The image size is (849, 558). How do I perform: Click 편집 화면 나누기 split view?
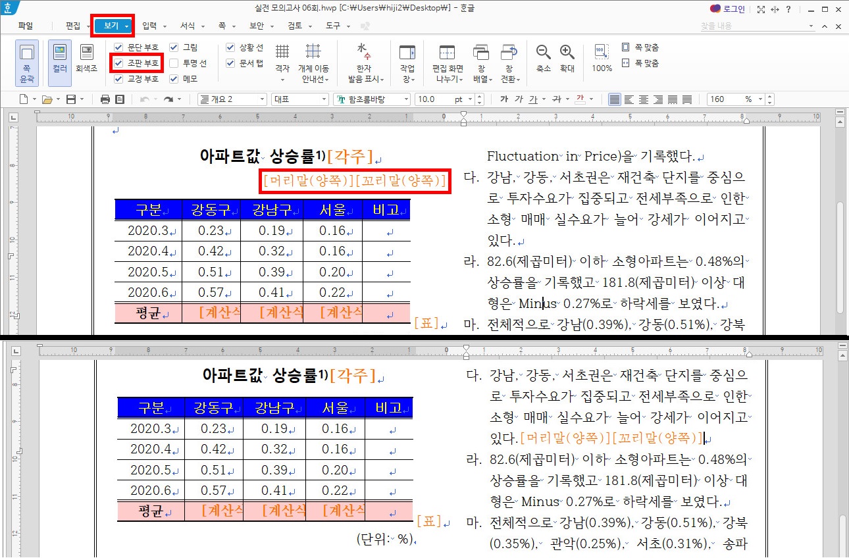pyautogui.click(x=448, y=63)
